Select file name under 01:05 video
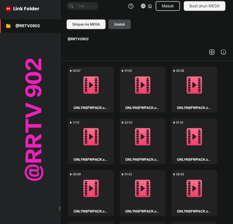233x224 pixels. click(x=142, y=108)
